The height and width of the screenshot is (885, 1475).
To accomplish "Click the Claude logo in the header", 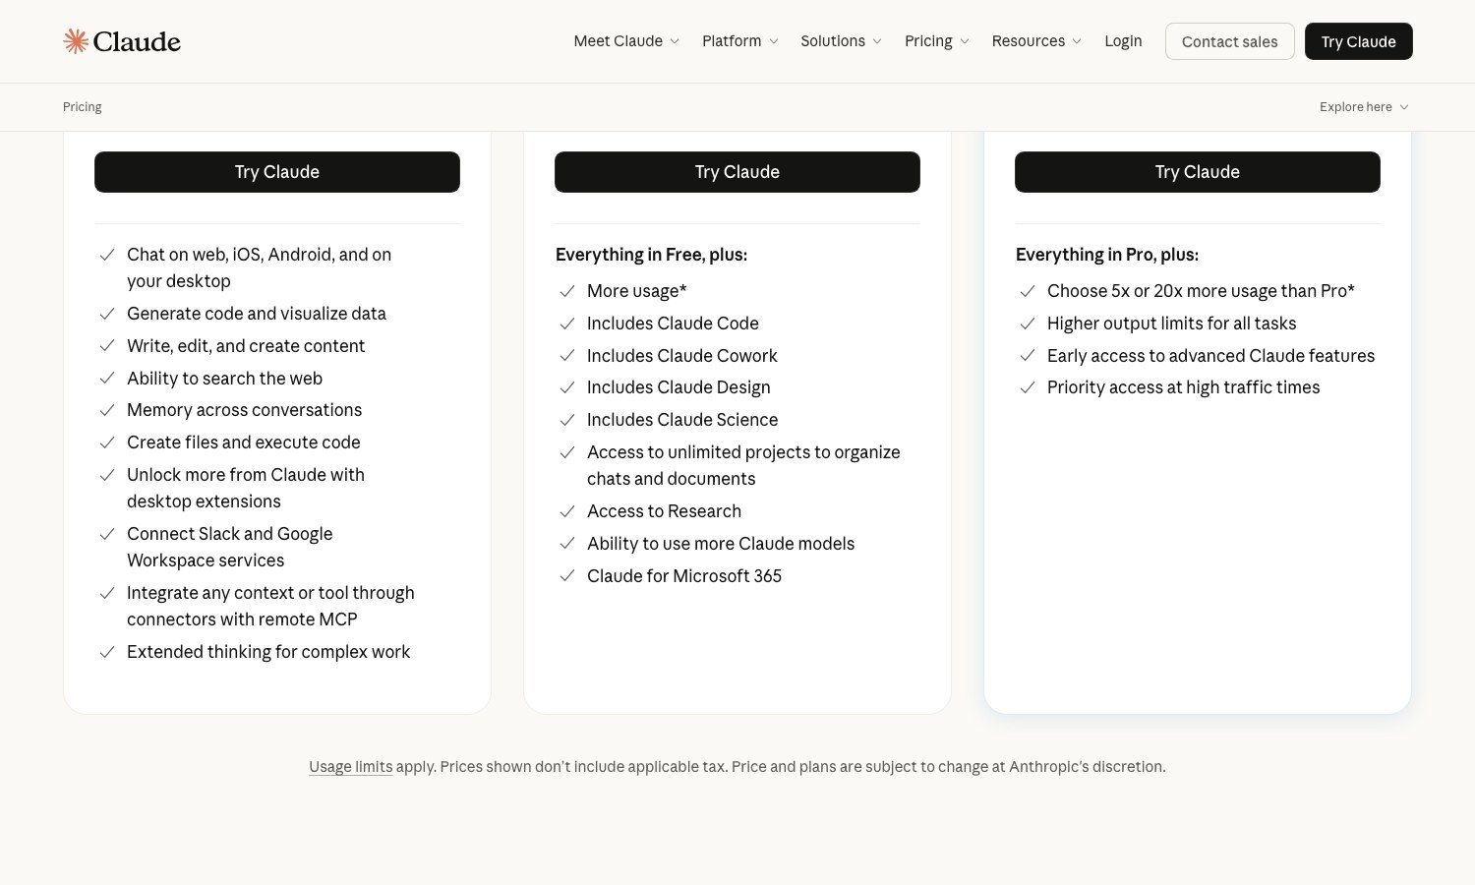I will 122,41.
